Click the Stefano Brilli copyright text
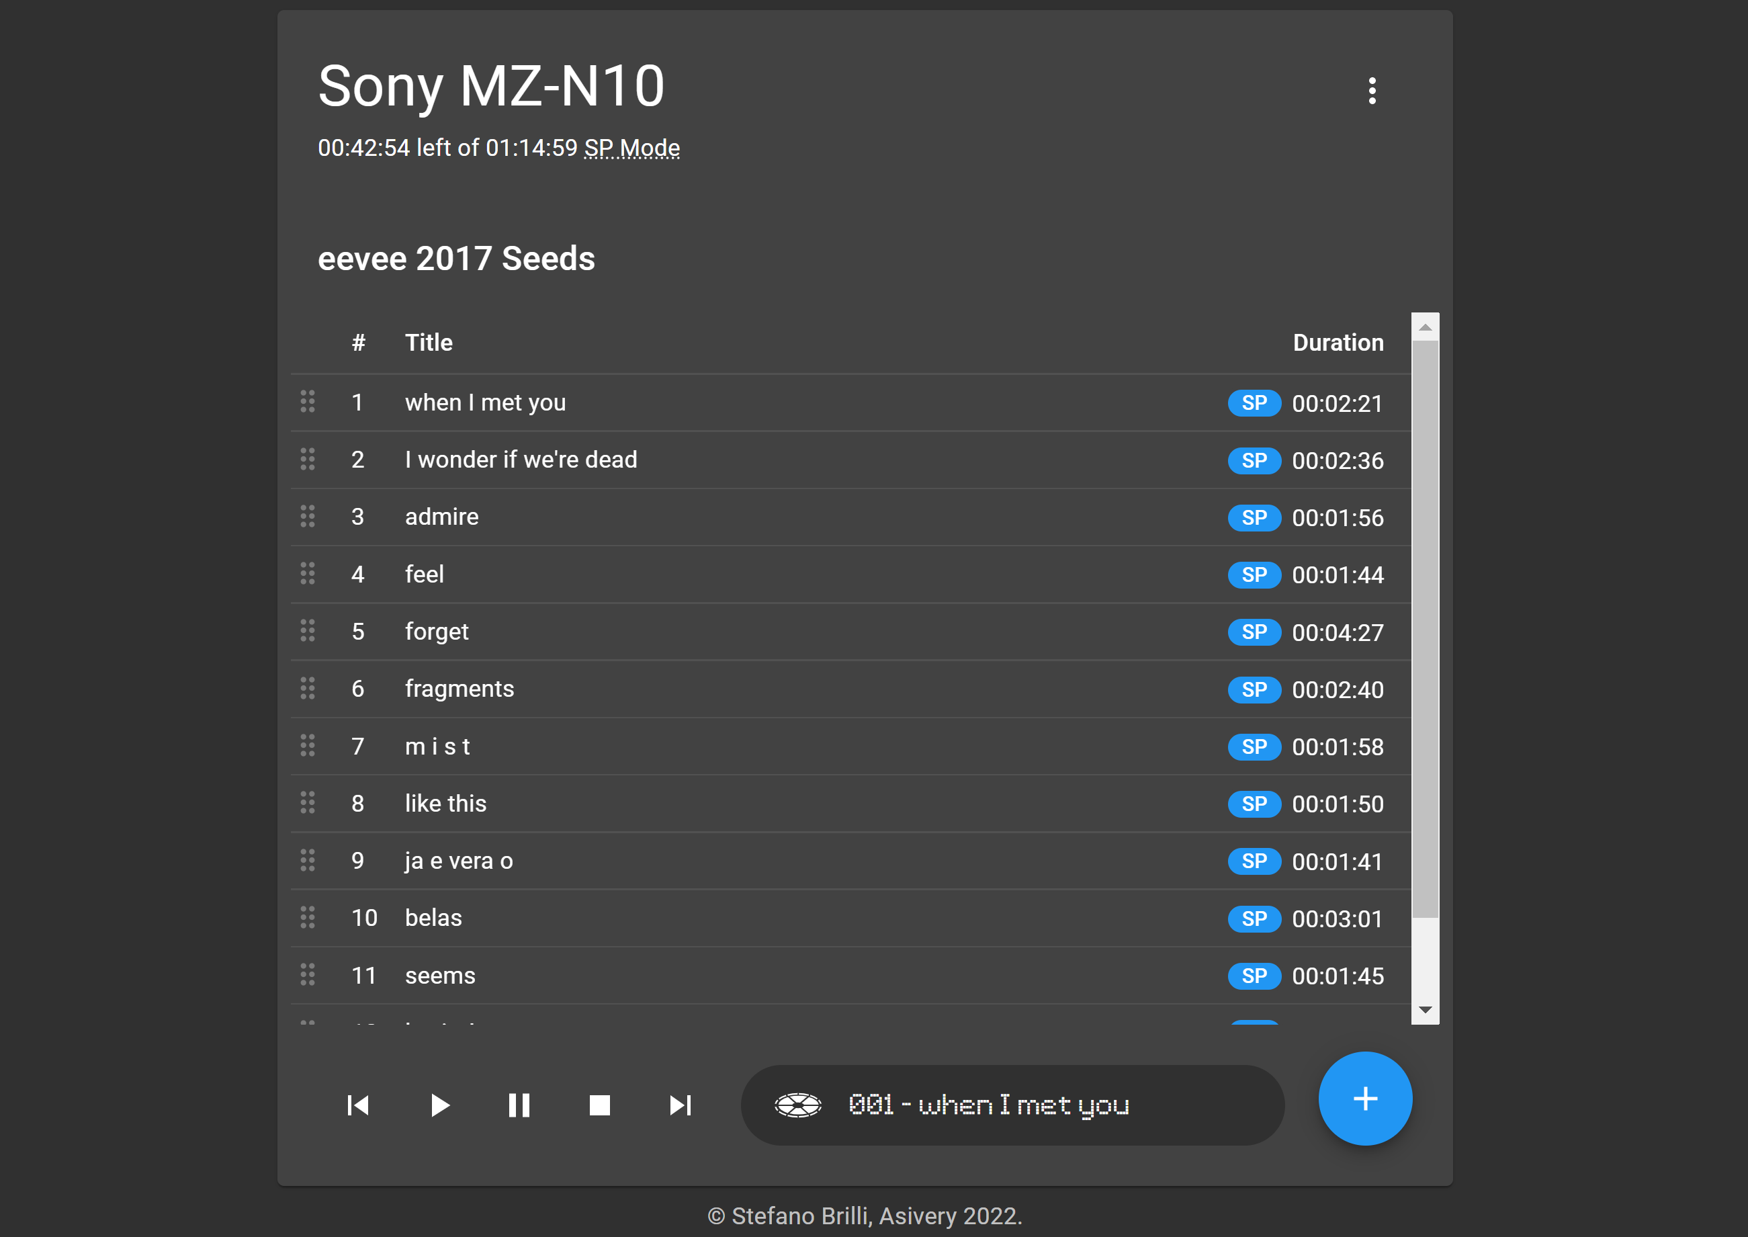This screenshot has width=1748, height=1237. tap(864, 1216)
